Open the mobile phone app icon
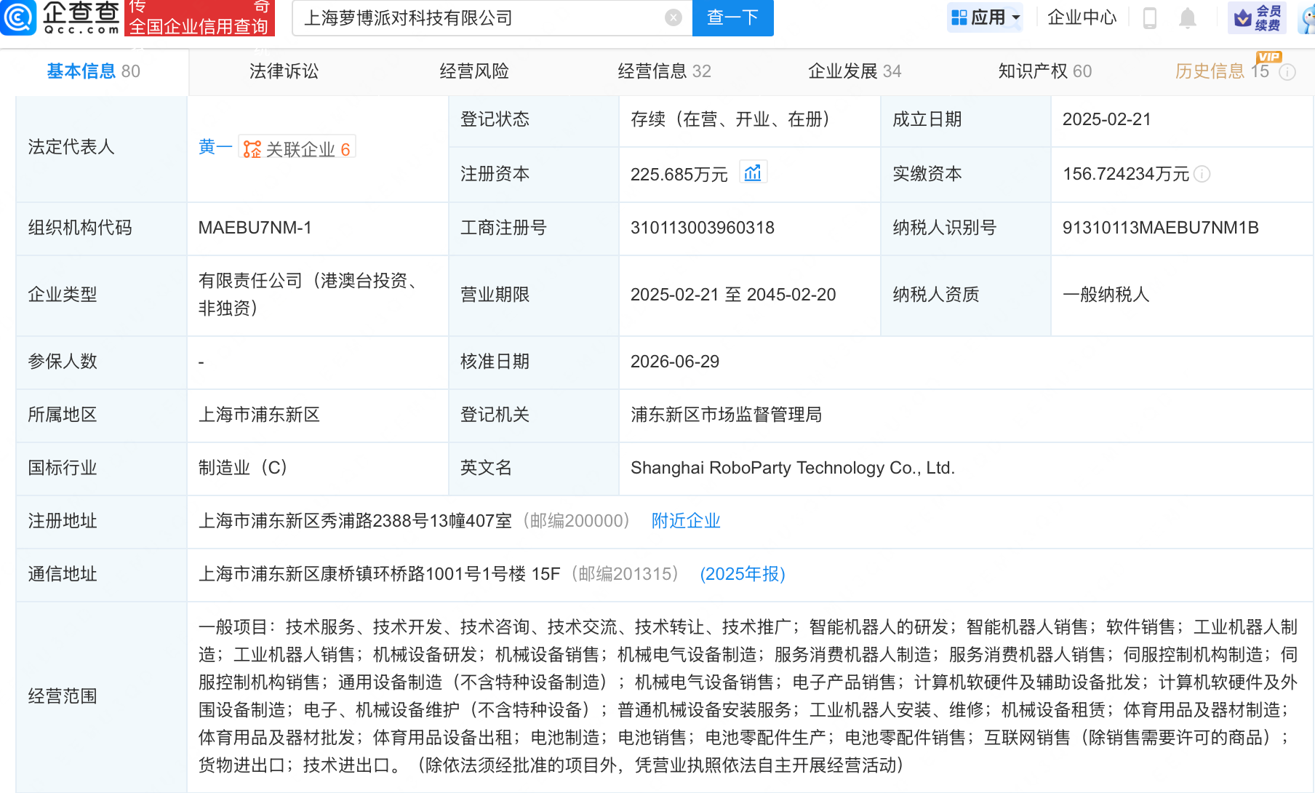 1150,17
